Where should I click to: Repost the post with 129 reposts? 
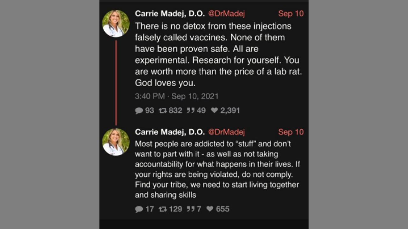point(163,209)
